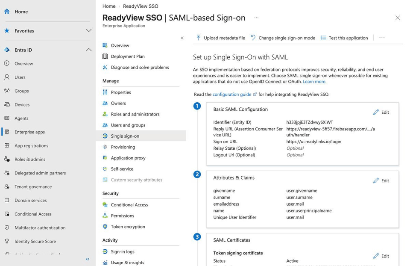Open Overview in Entra ID sidebar

pyautogui.click(x=24, y=63)
